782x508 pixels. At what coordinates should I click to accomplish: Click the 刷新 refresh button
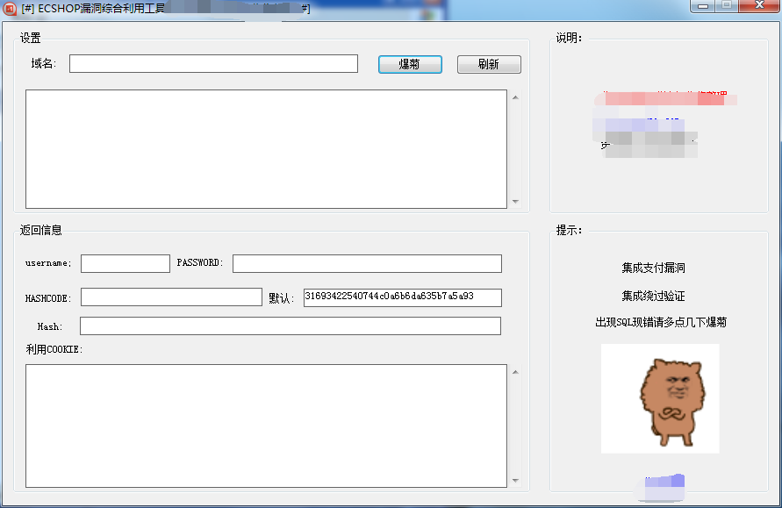pyautogui.click(x=489, y=64)
